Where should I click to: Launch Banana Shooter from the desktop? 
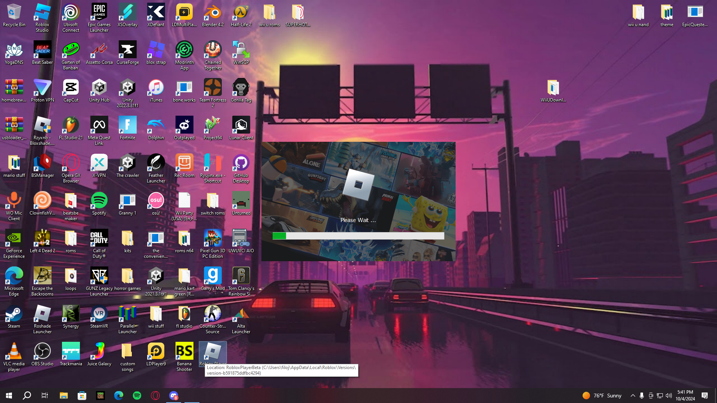tap(184, 357)
